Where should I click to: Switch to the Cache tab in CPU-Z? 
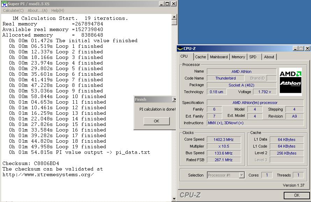click(201, 57)
